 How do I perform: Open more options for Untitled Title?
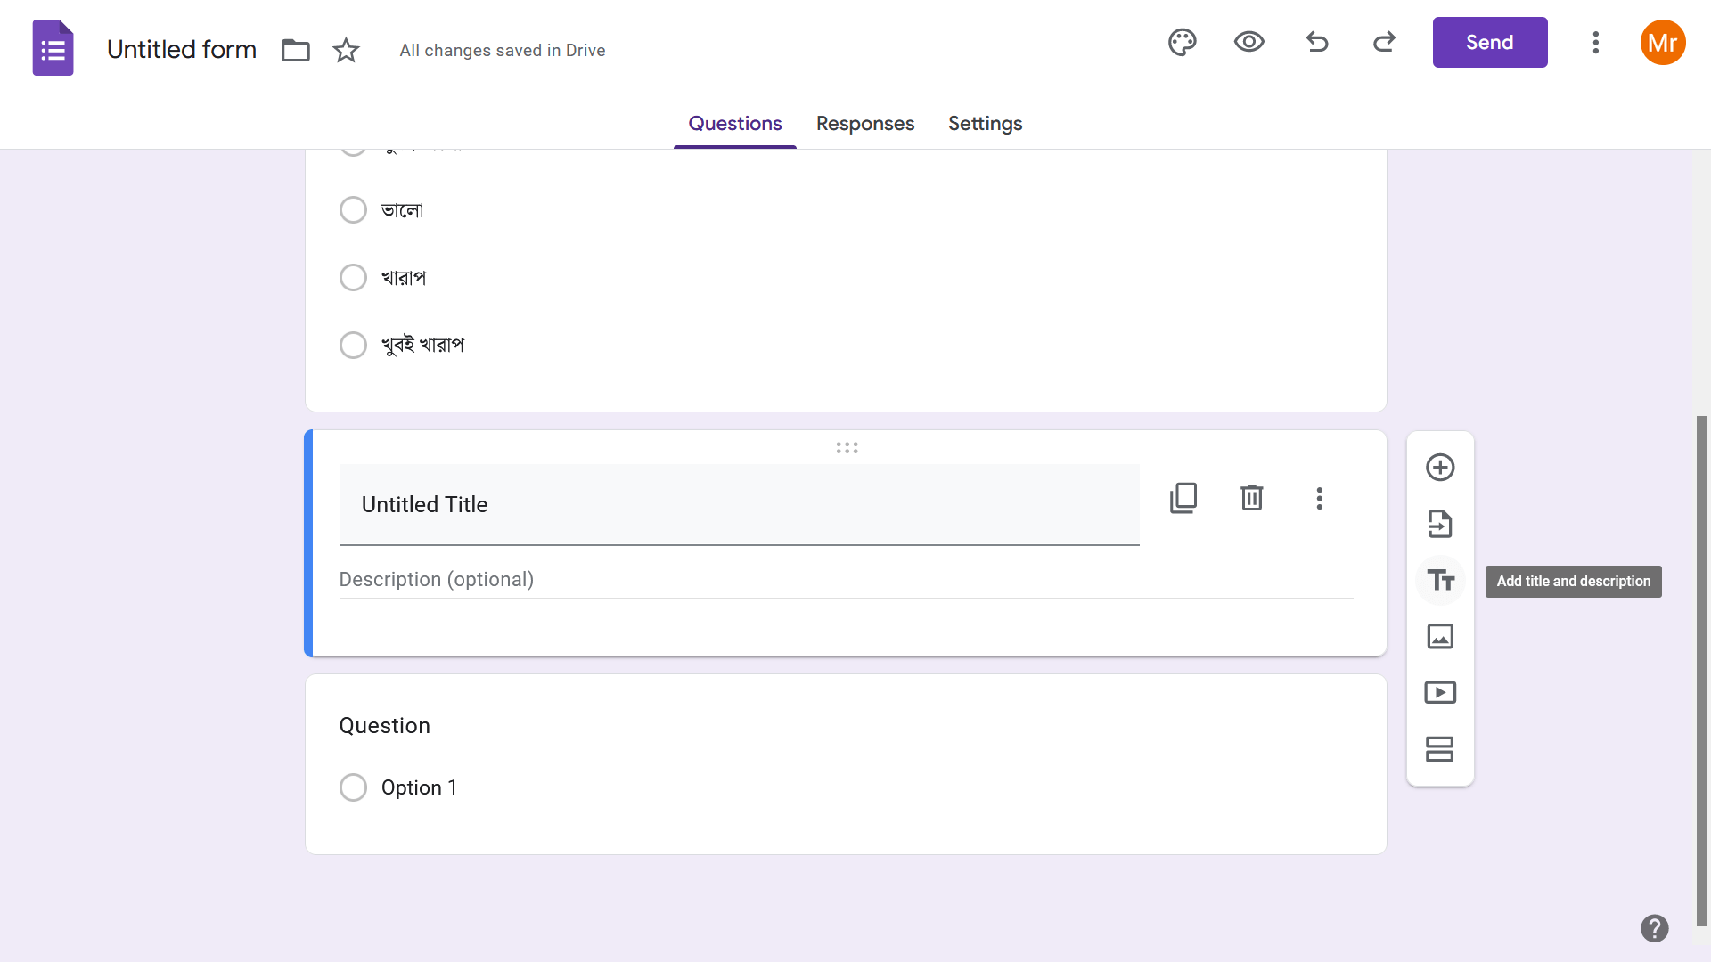1319,498
